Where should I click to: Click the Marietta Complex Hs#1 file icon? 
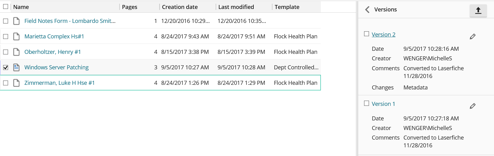click(x=16, y=37)
